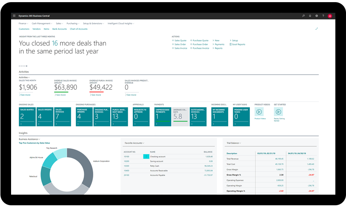
Task: Create a new Purchase Invoice
Action: click(200, 48)
